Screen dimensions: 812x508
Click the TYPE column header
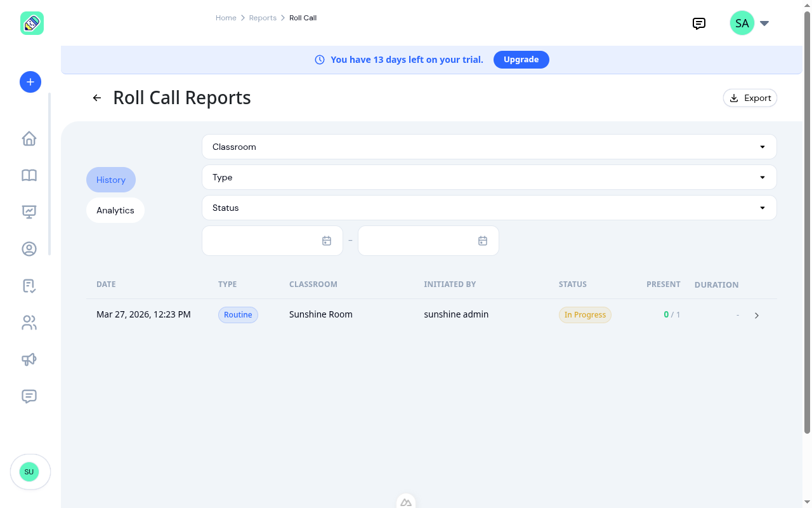[227, 284]
